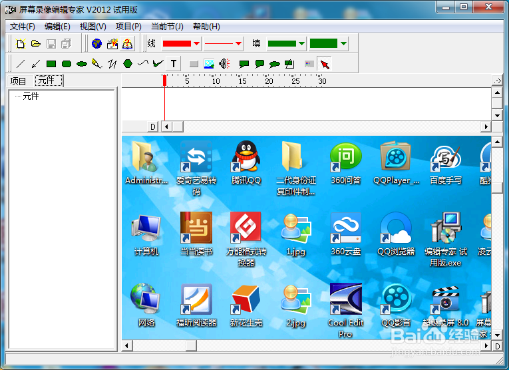Click the help book icon with question mark

[128, 43]
